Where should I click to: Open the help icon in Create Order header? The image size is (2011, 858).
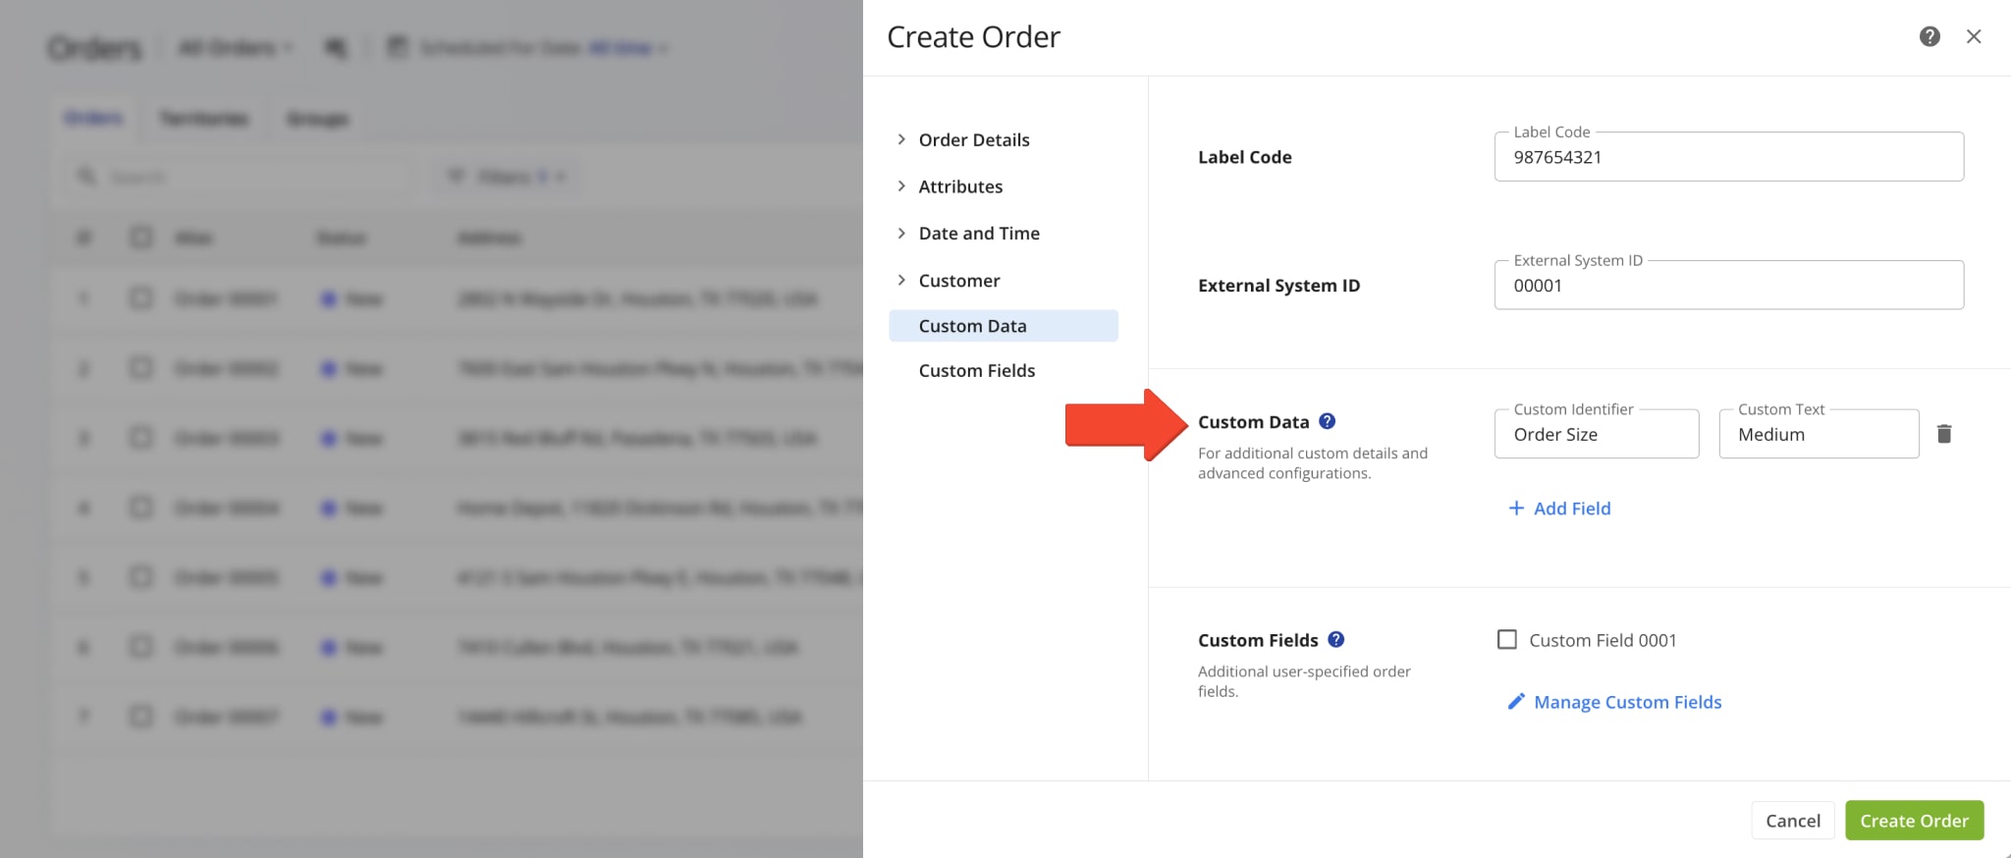coord(1929,36)
